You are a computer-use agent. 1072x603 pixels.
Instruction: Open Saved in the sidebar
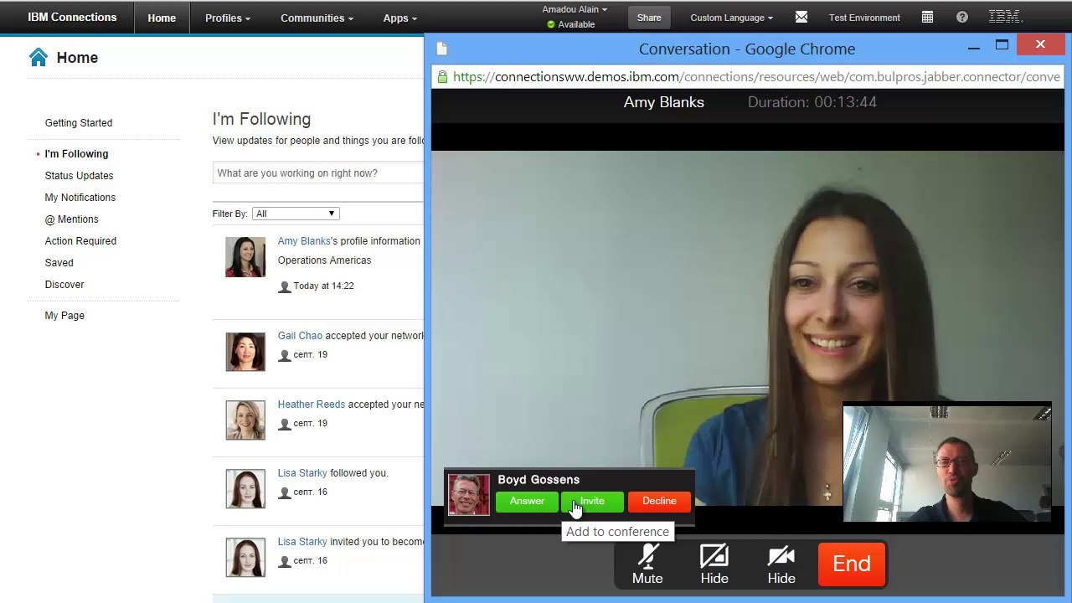tap(59, 263)
